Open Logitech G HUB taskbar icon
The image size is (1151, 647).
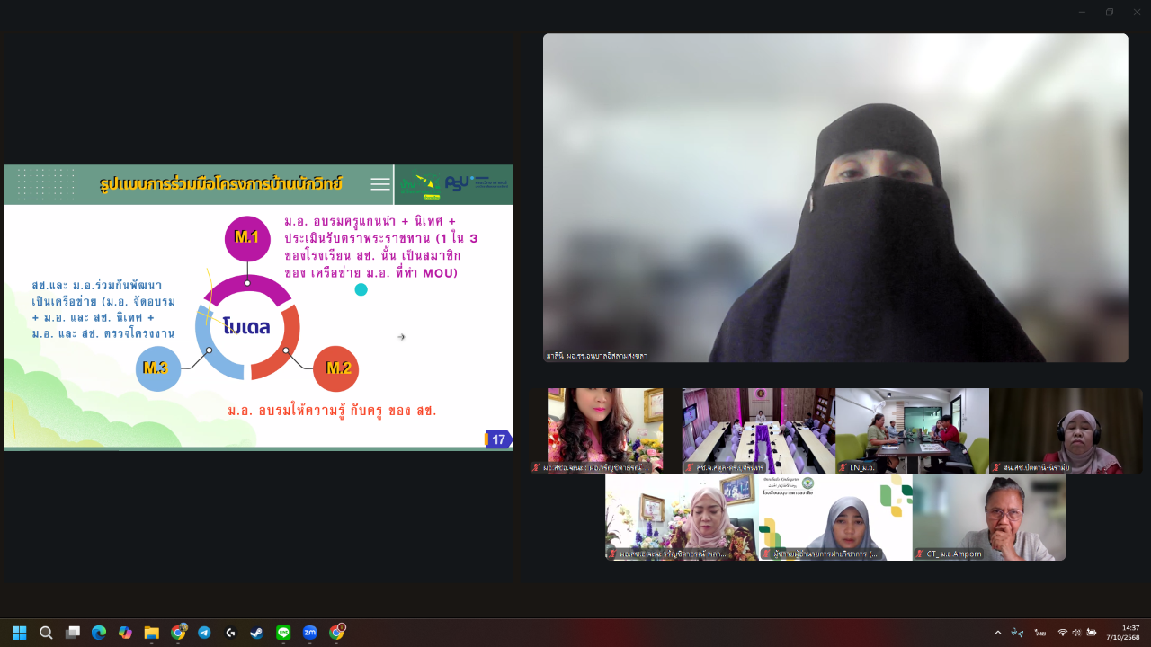[230, 633]
